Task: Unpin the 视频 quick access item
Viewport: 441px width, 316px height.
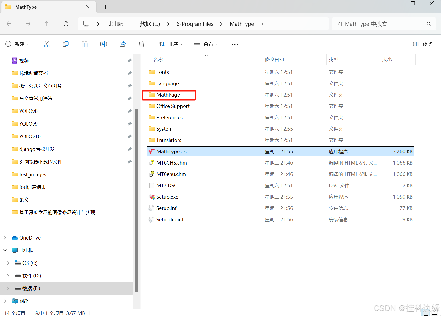Action: [130, 61]
